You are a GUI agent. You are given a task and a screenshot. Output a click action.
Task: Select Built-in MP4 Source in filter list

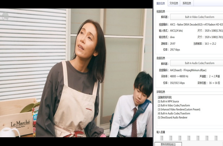click(x=168, y=101)
